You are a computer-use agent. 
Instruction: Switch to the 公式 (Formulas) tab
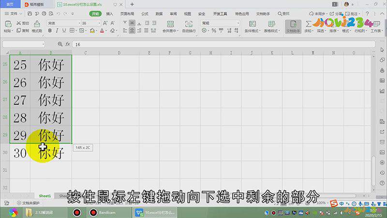point(145,14)
